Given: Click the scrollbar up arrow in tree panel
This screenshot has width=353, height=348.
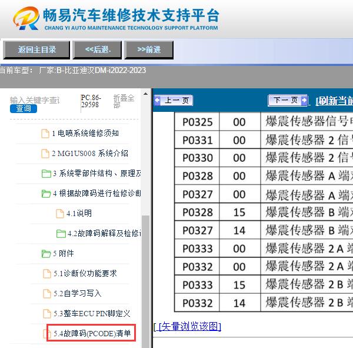Looking at the screenshot, I should [145, 94].
